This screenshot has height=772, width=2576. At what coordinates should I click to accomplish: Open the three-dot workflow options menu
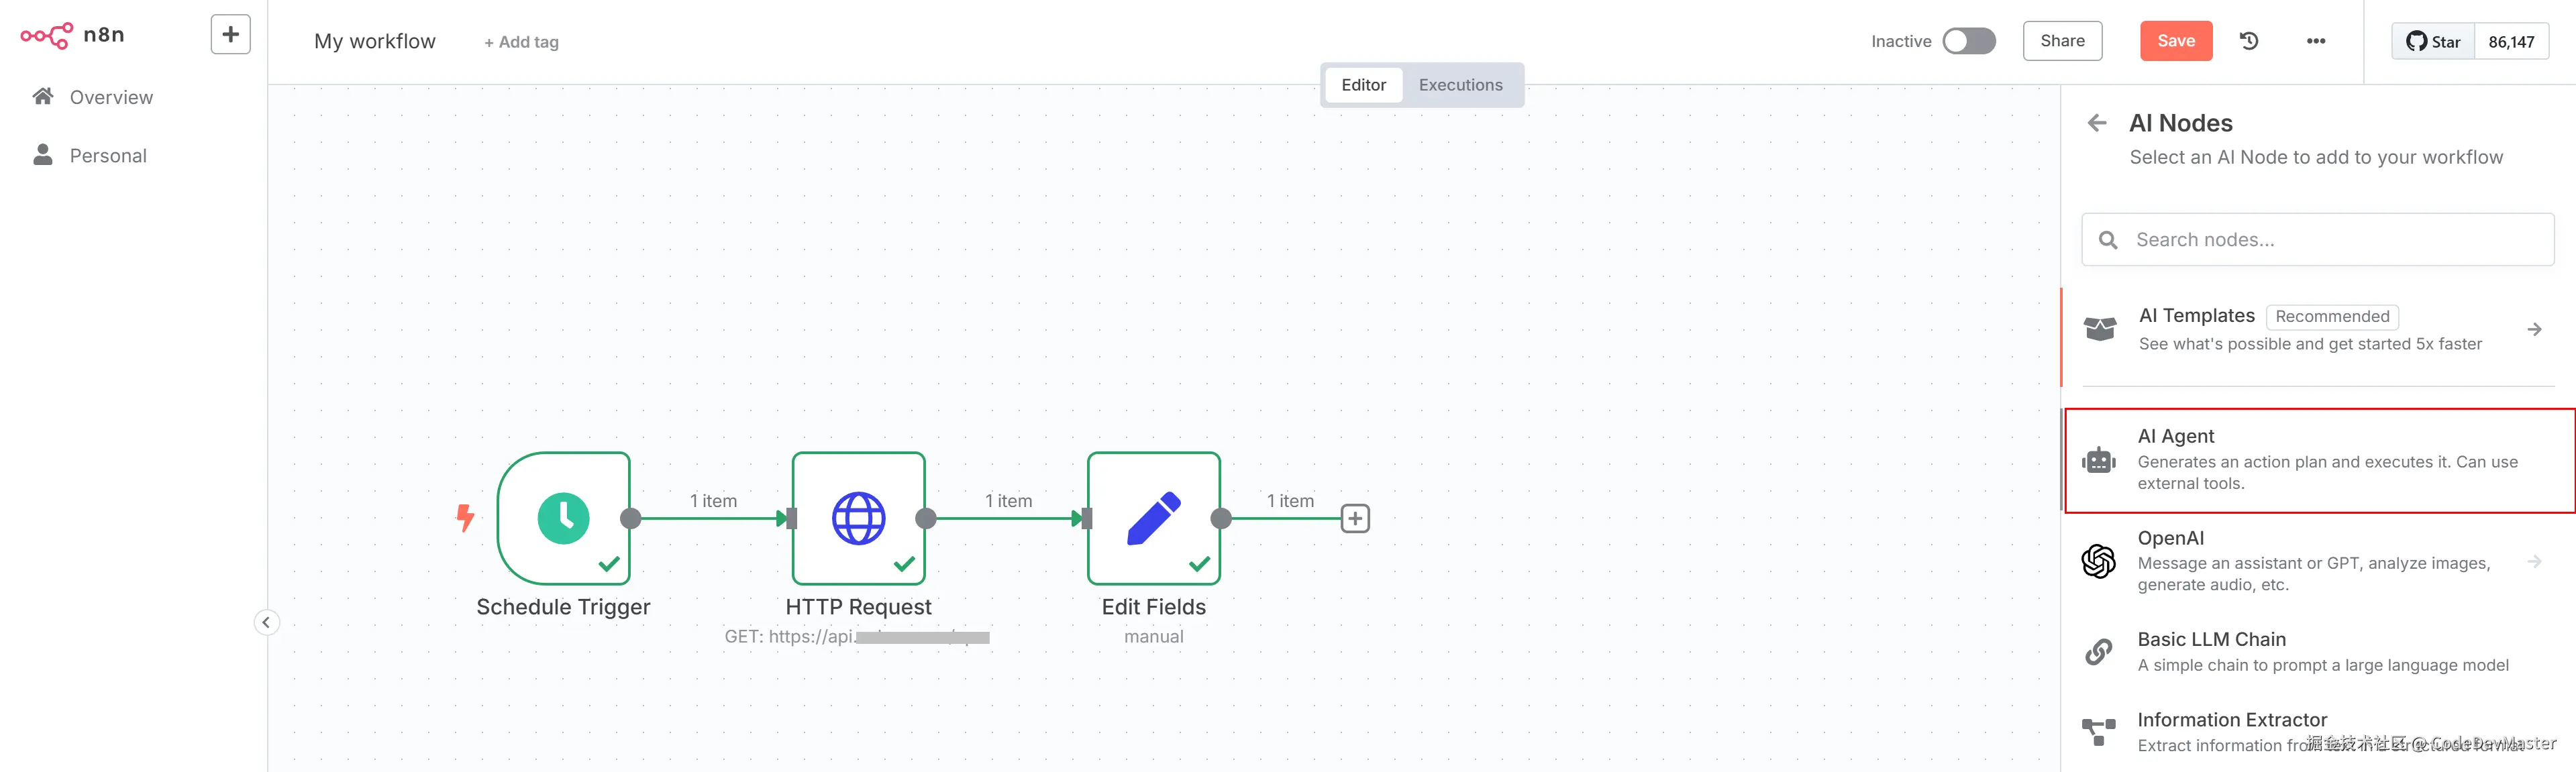tap(2316, 41)
